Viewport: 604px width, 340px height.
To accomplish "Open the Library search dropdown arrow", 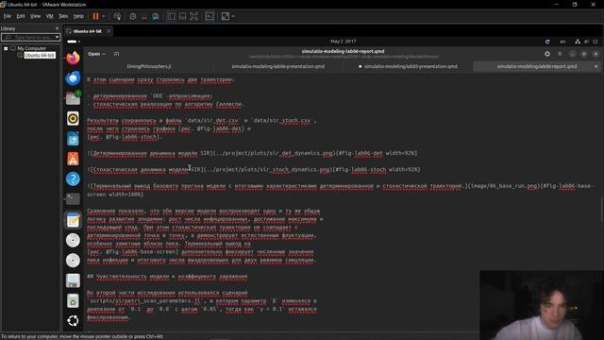I will click(x=57, y=37).
